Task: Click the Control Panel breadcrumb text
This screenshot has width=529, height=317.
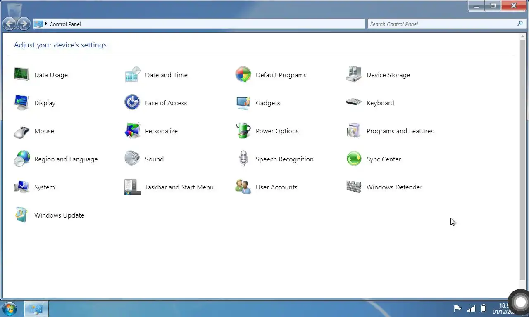Action: point(65,24)
